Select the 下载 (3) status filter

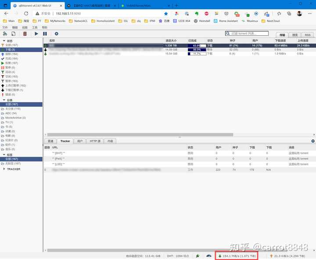(21, 49)
